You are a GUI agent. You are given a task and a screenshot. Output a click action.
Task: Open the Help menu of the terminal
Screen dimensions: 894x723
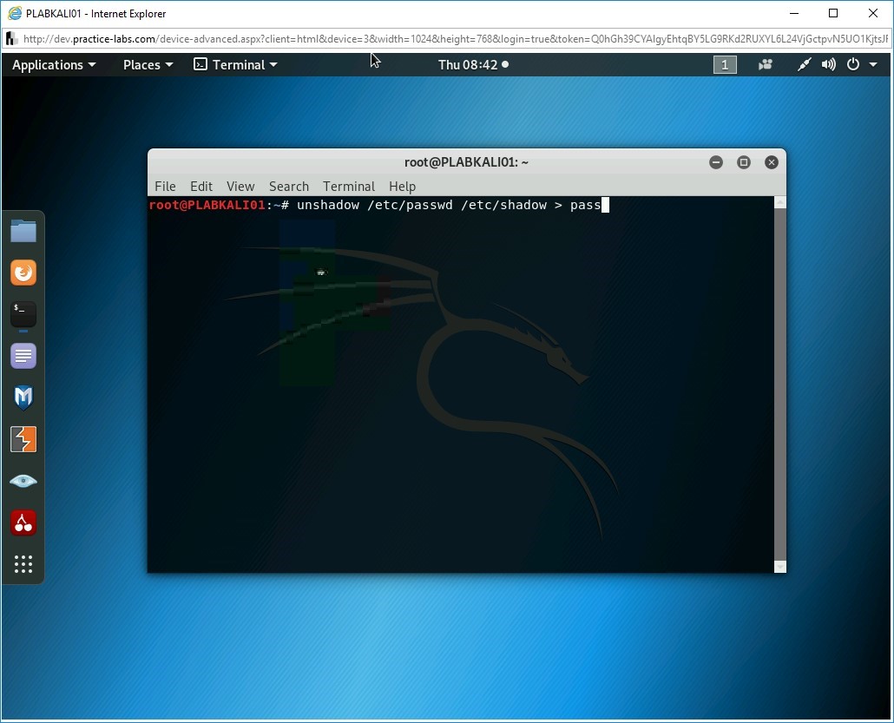click(402, 186)
